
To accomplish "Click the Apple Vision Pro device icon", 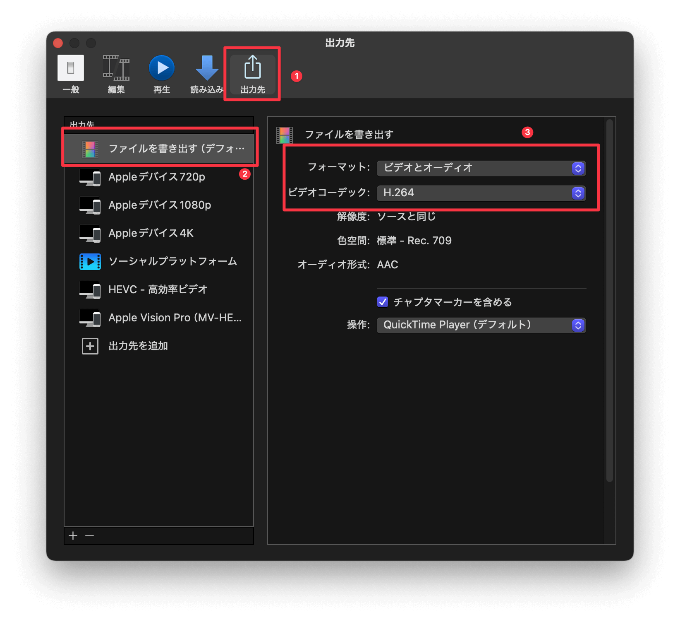I will (90, 318).
